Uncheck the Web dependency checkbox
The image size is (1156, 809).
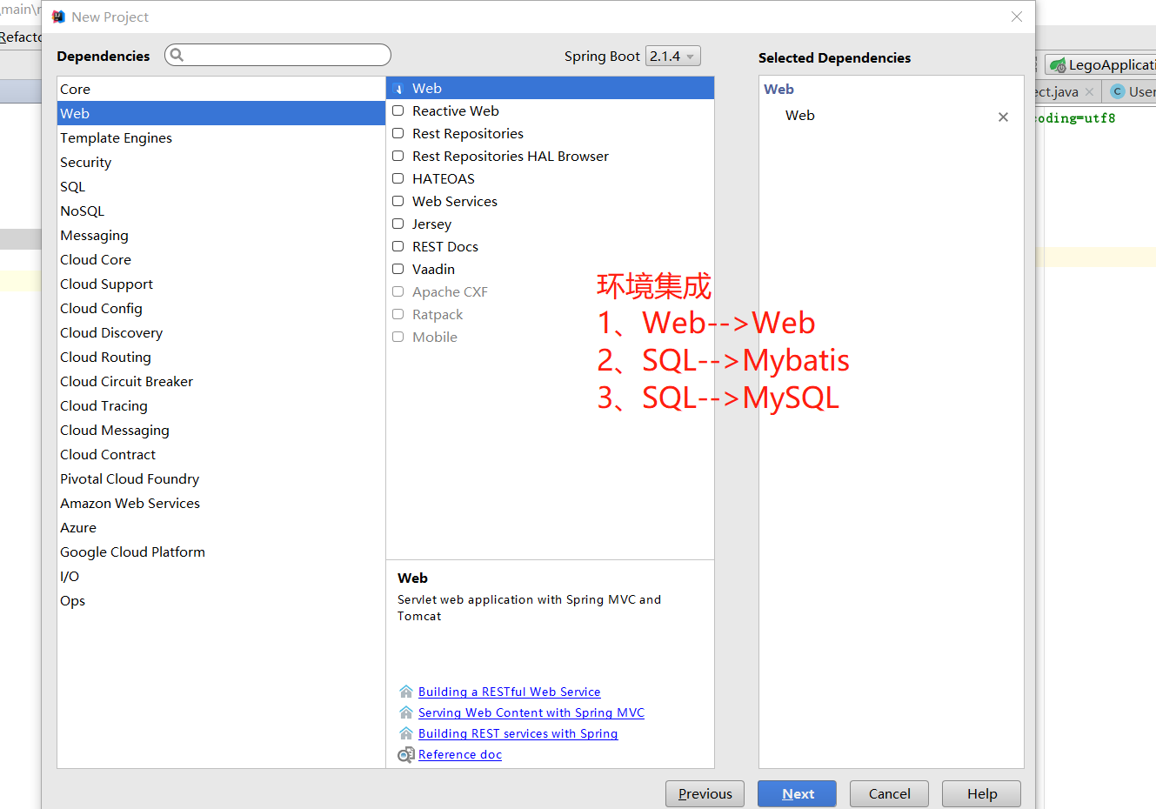pyautogui.click(x=398, y=89)
